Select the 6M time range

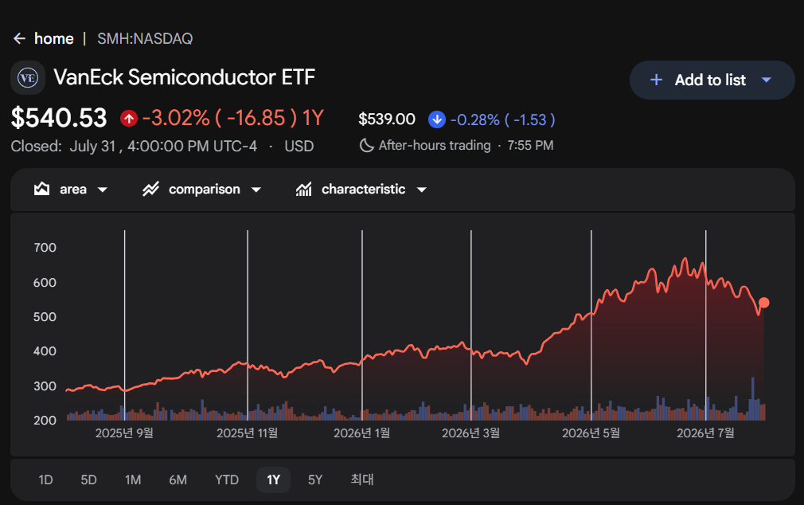[178, 480]
